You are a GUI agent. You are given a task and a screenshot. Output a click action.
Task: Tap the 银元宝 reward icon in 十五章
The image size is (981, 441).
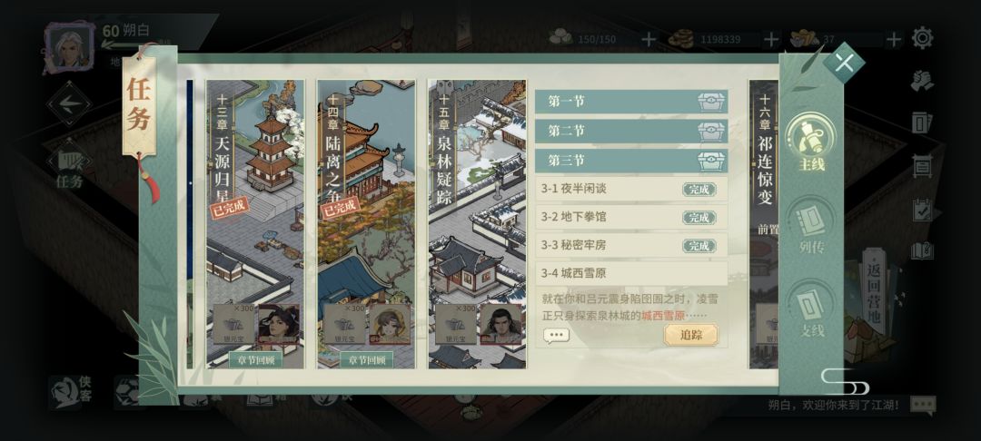pos(455,324)
